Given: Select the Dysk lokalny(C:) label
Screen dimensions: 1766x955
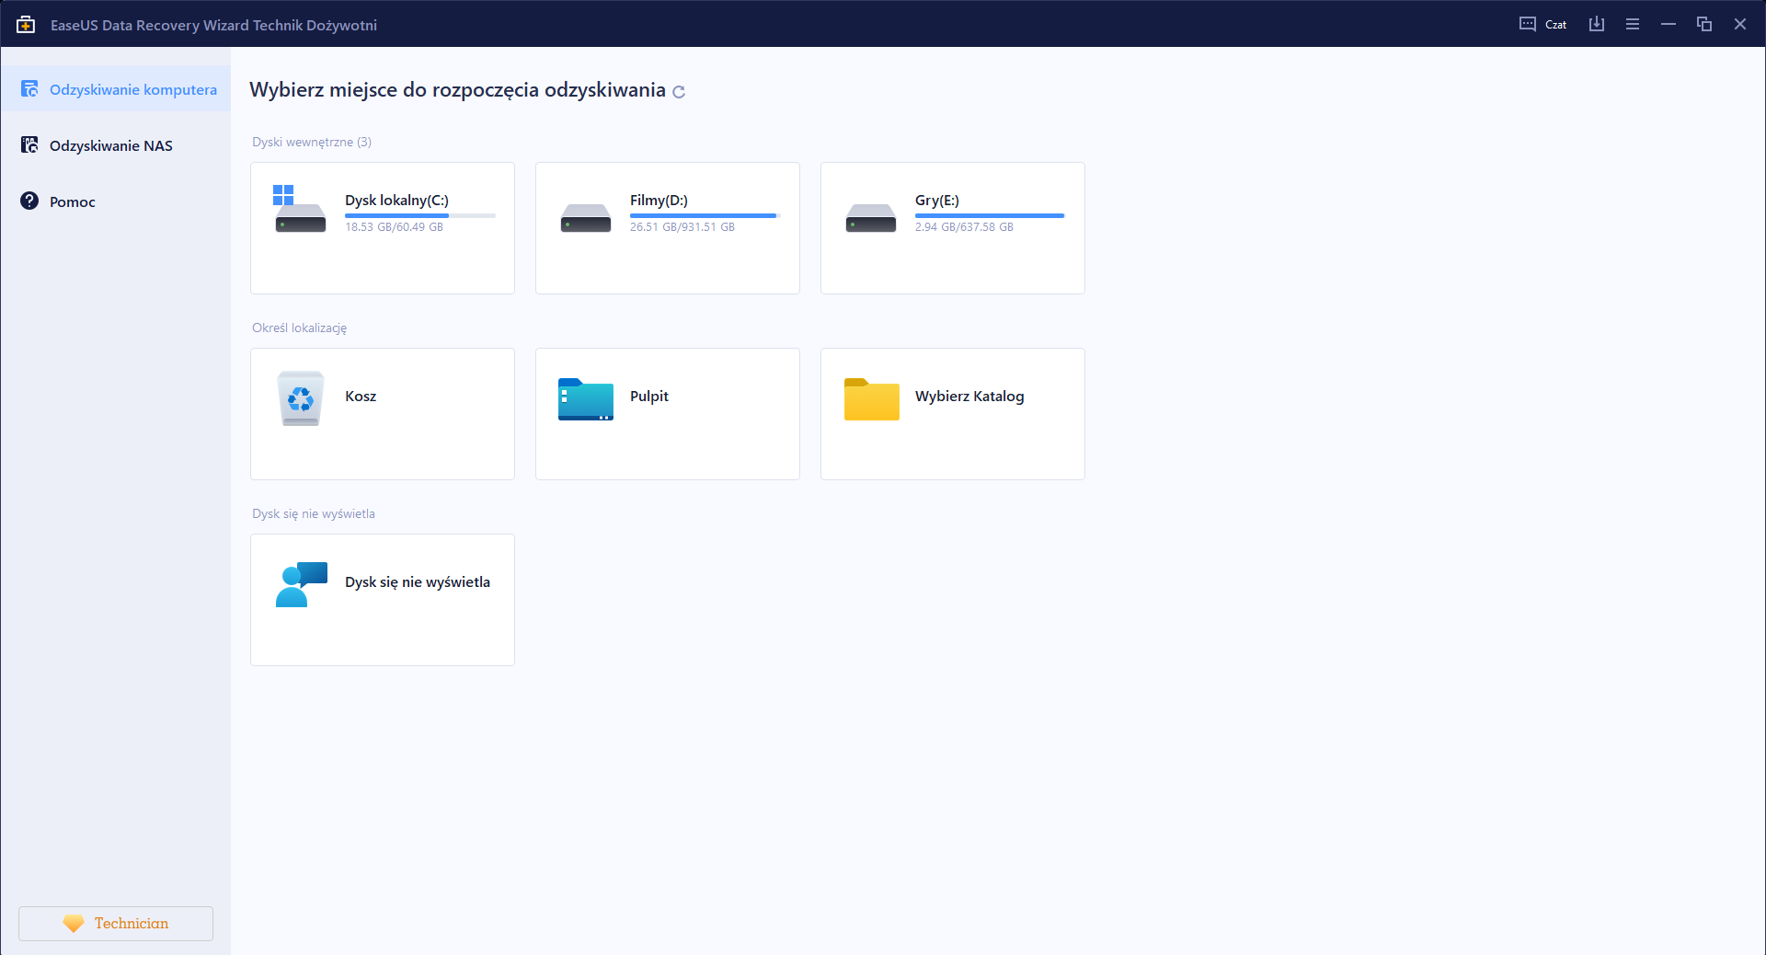Looking at the screenshot, I should point(396,201).
